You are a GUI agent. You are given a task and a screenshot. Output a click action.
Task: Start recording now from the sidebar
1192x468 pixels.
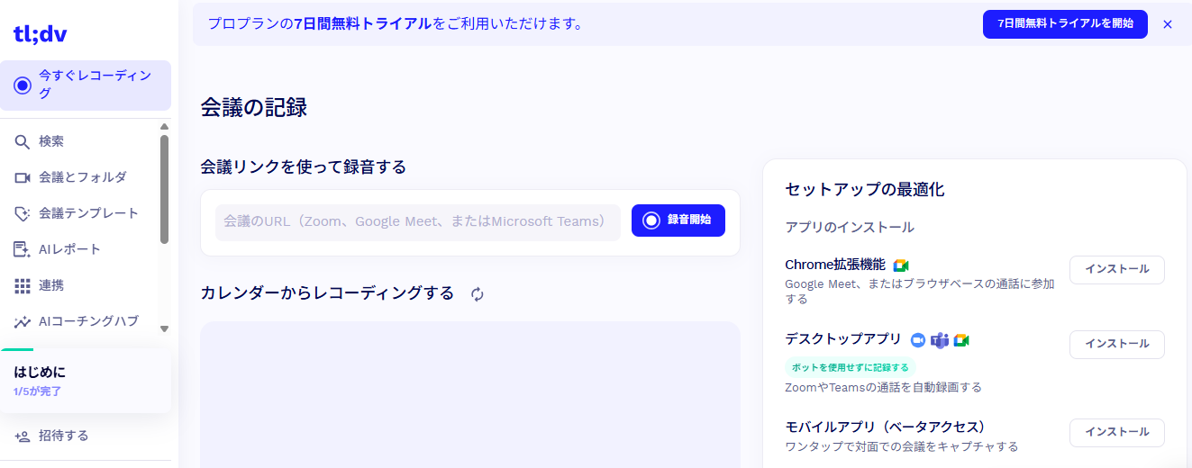click(x=86, y=85)
